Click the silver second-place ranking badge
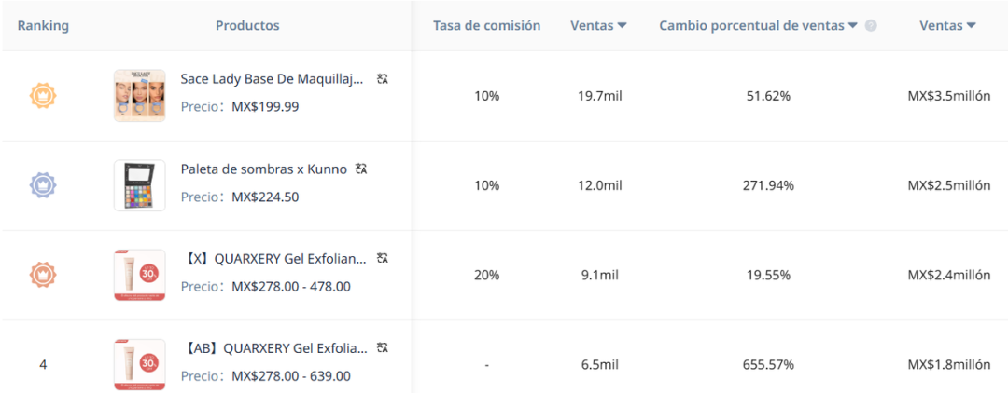The width and height of the screenshot is (1008, 393). point(43,184)
